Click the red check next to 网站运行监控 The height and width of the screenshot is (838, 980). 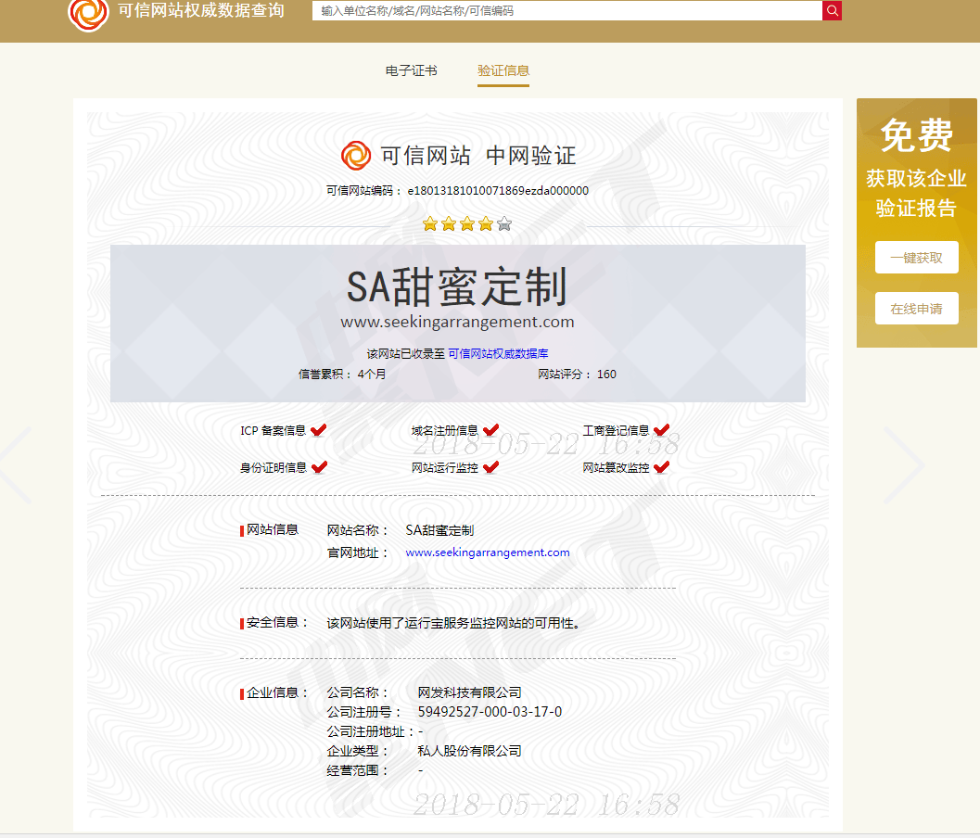pos(491,467)
